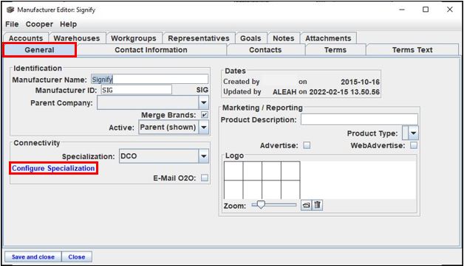Click the Product Description field

359,119
